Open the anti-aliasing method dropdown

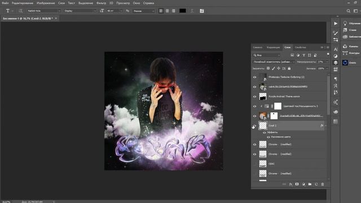(x=144, y=11)
